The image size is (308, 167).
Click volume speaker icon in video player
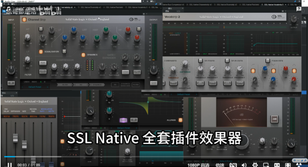pos(244,165)
